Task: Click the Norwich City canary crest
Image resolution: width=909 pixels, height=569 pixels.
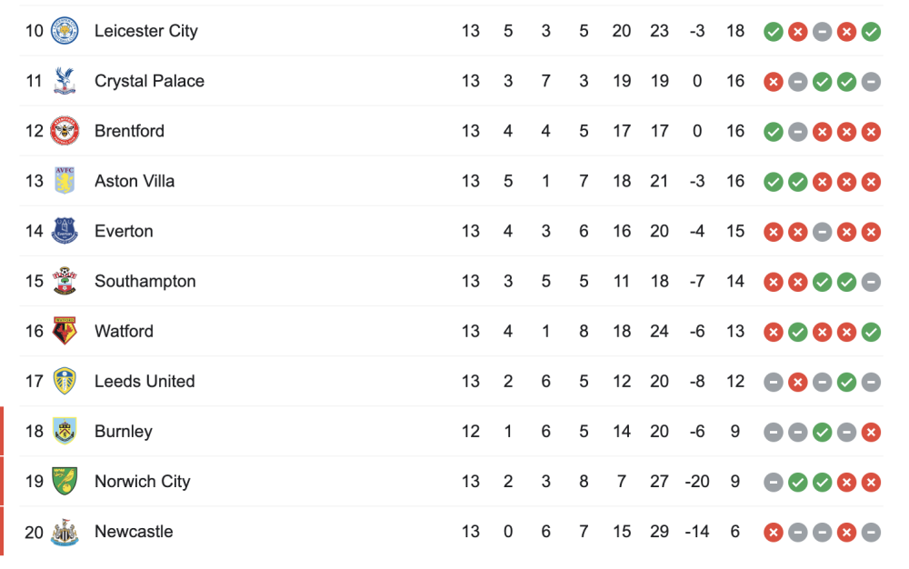Action: pyautogui.click(x=65, y=481)
